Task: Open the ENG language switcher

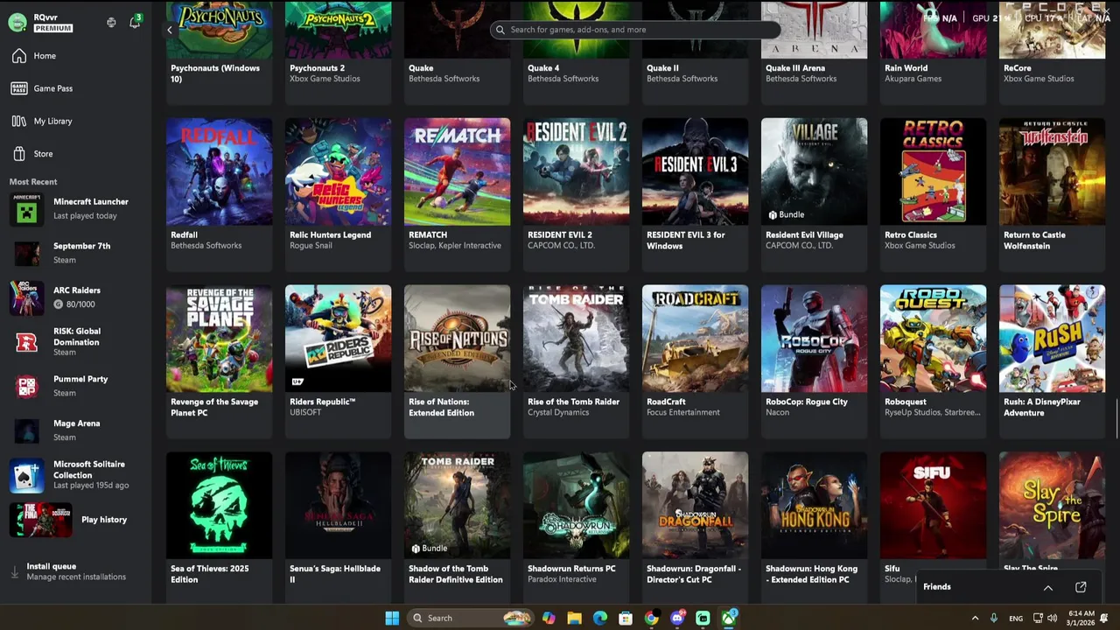Action: pos(1016,618)
